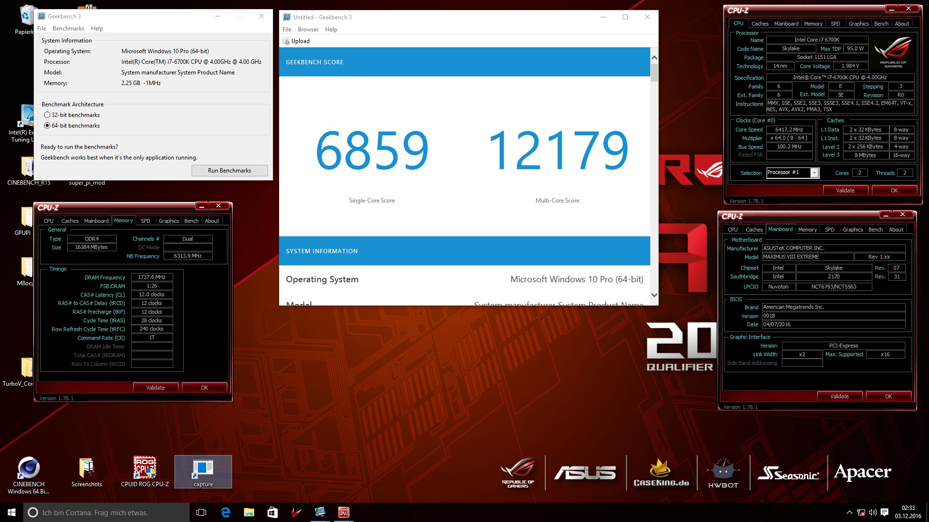This screenshot has height=522, width=929.
Task: Open the Screenshots folder on the desktop
Action: click(87, 472)
